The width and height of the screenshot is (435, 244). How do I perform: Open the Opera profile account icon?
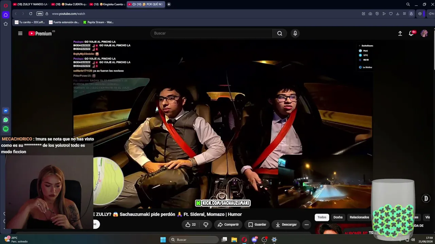point(411,14)
